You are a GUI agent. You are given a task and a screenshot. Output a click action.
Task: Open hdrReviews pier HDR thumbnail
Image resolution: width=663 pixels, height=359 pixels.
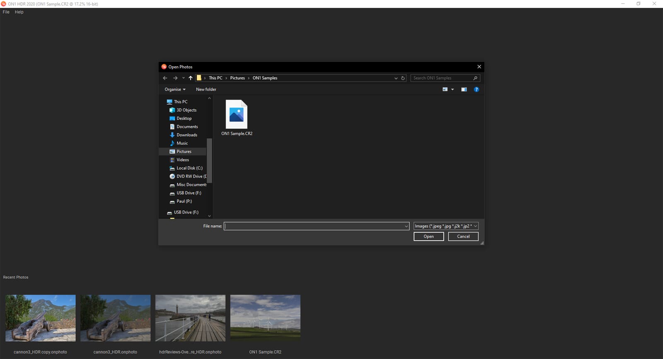(x=191, y=318)
